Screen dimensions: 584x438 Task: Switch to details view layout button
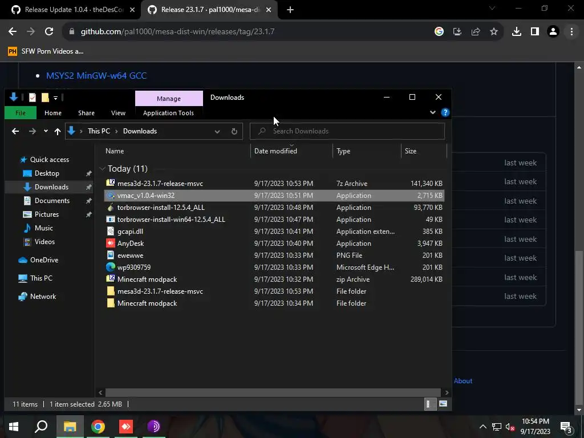[430, 404]
